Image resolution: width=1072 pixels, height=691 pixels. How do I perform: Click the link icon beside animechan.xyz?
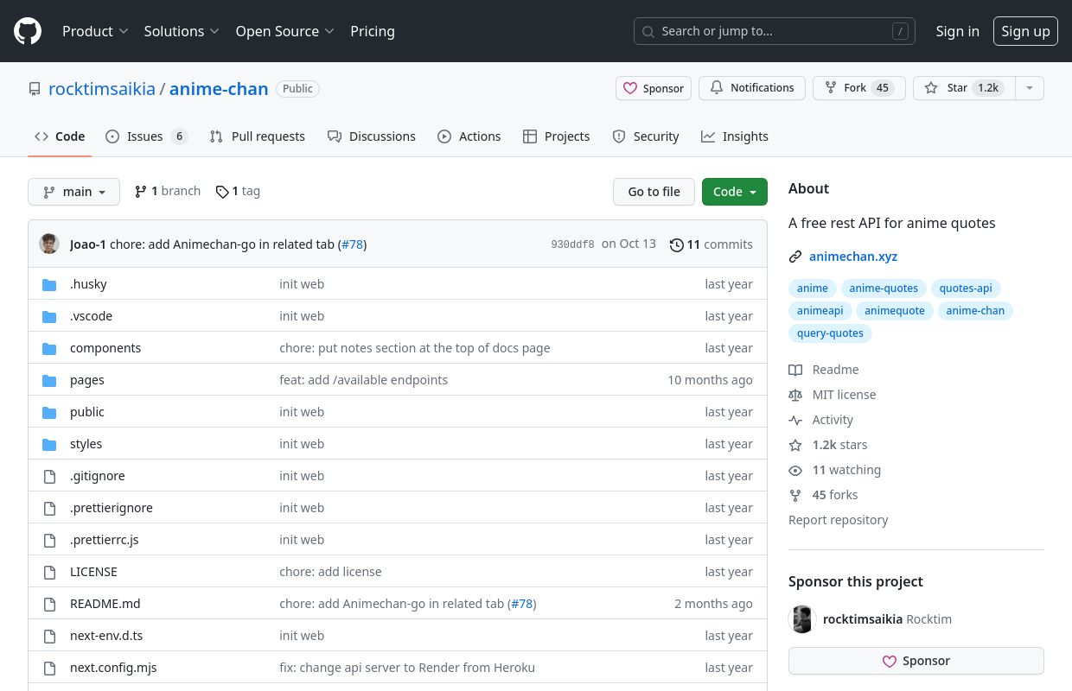(x=795, y=257)
